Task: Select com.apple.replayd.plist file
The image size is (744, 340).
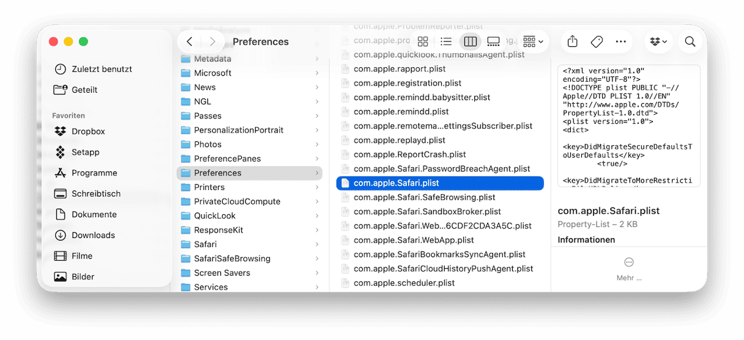Action: click(440, 140)
